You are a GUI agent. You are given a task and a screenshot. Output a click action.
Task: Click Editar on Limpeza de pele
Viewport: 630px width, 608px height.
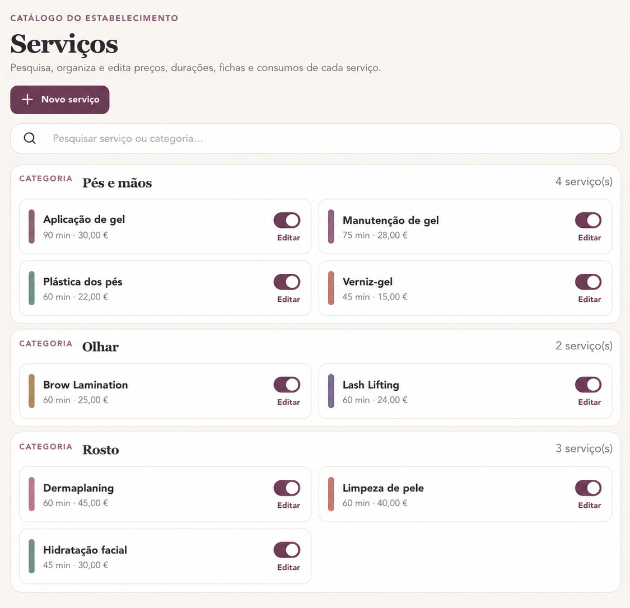(x=590, y=506)
